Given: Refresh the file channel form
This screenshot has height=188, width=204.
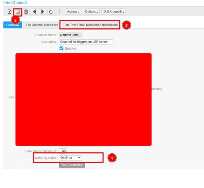Looking at the screenshot, I should click(51, 12).
